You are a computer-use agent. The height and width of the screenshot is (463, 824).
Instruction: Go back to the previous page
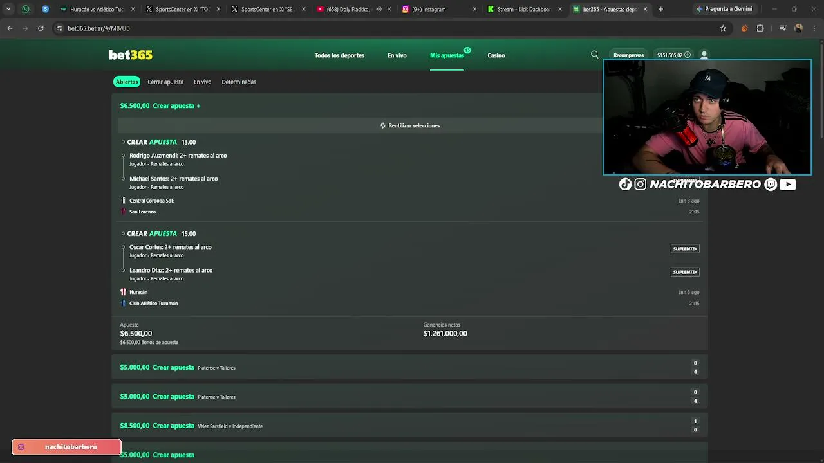coord(10,28)
